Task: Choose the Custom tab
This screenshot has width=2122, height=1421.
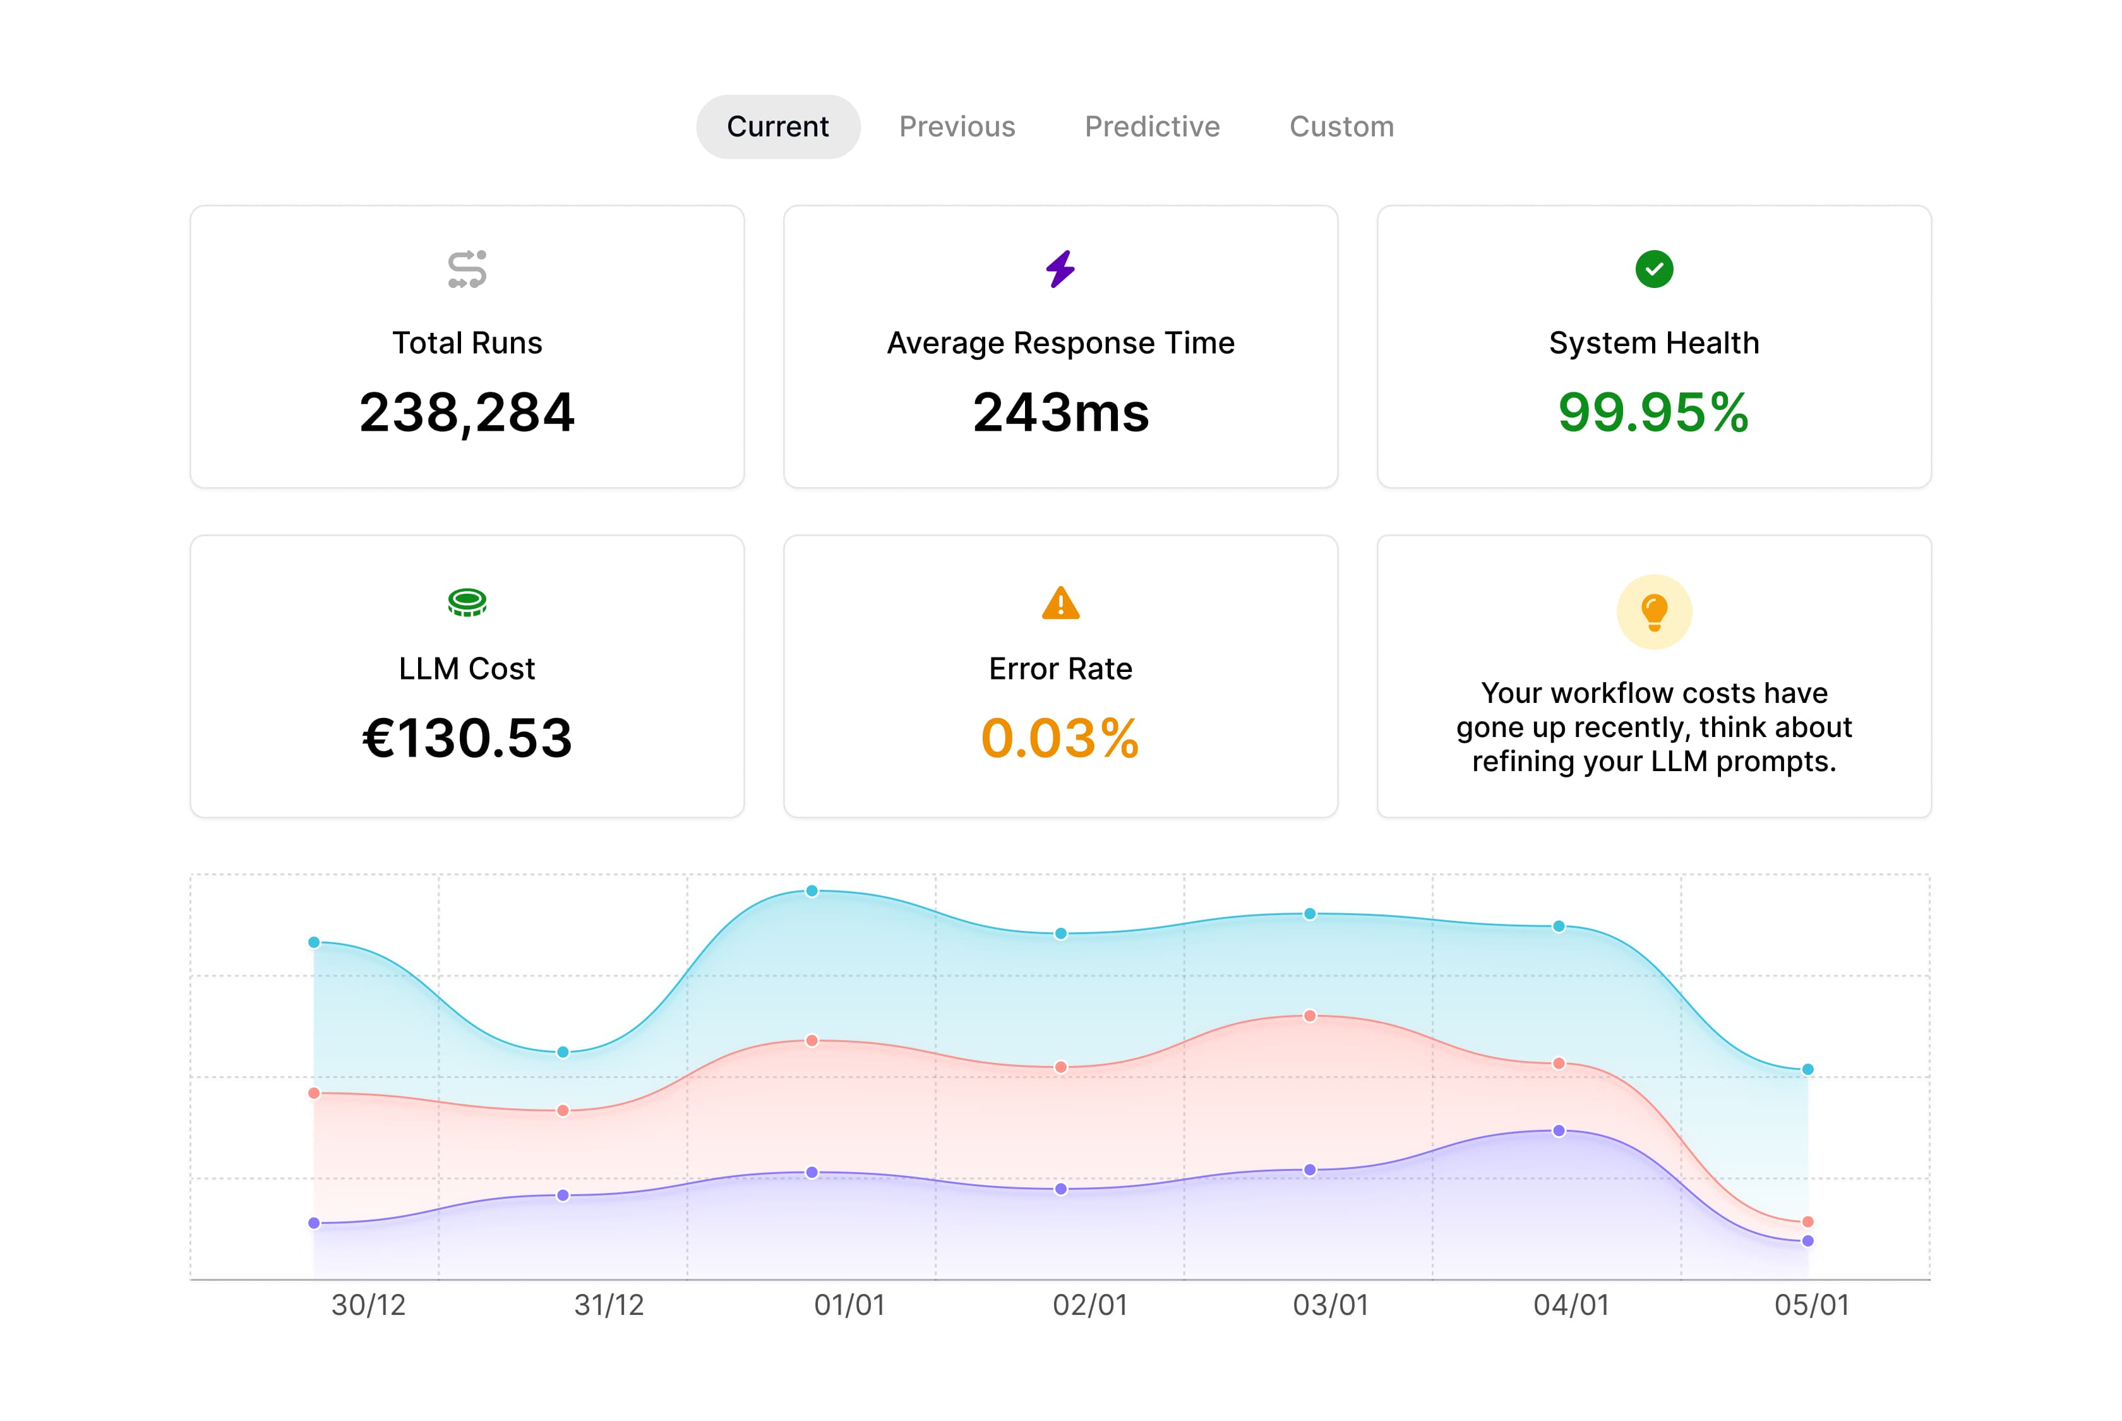Action: coord(1341,127)
